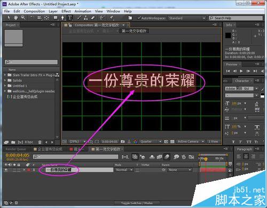This screenshot has height=208, width=267.
Task: Open the Workspace Standard dropdown
Action: coord(187,18)
